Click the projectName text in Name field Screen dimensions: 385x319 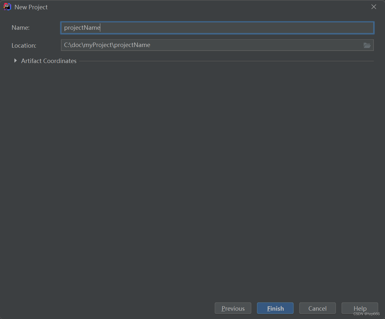(x=82, y=28)
